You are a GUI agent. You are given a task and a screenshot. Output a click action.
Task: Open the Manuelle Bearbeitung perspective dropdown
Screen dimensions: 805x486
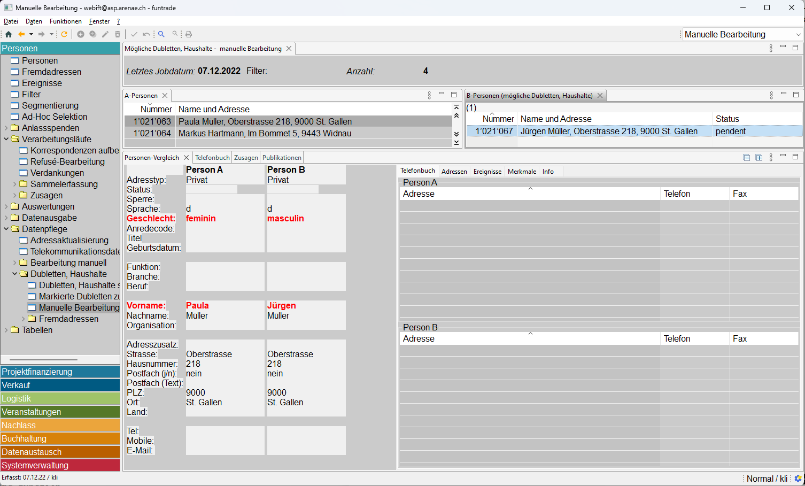click(x=798, y=35)
